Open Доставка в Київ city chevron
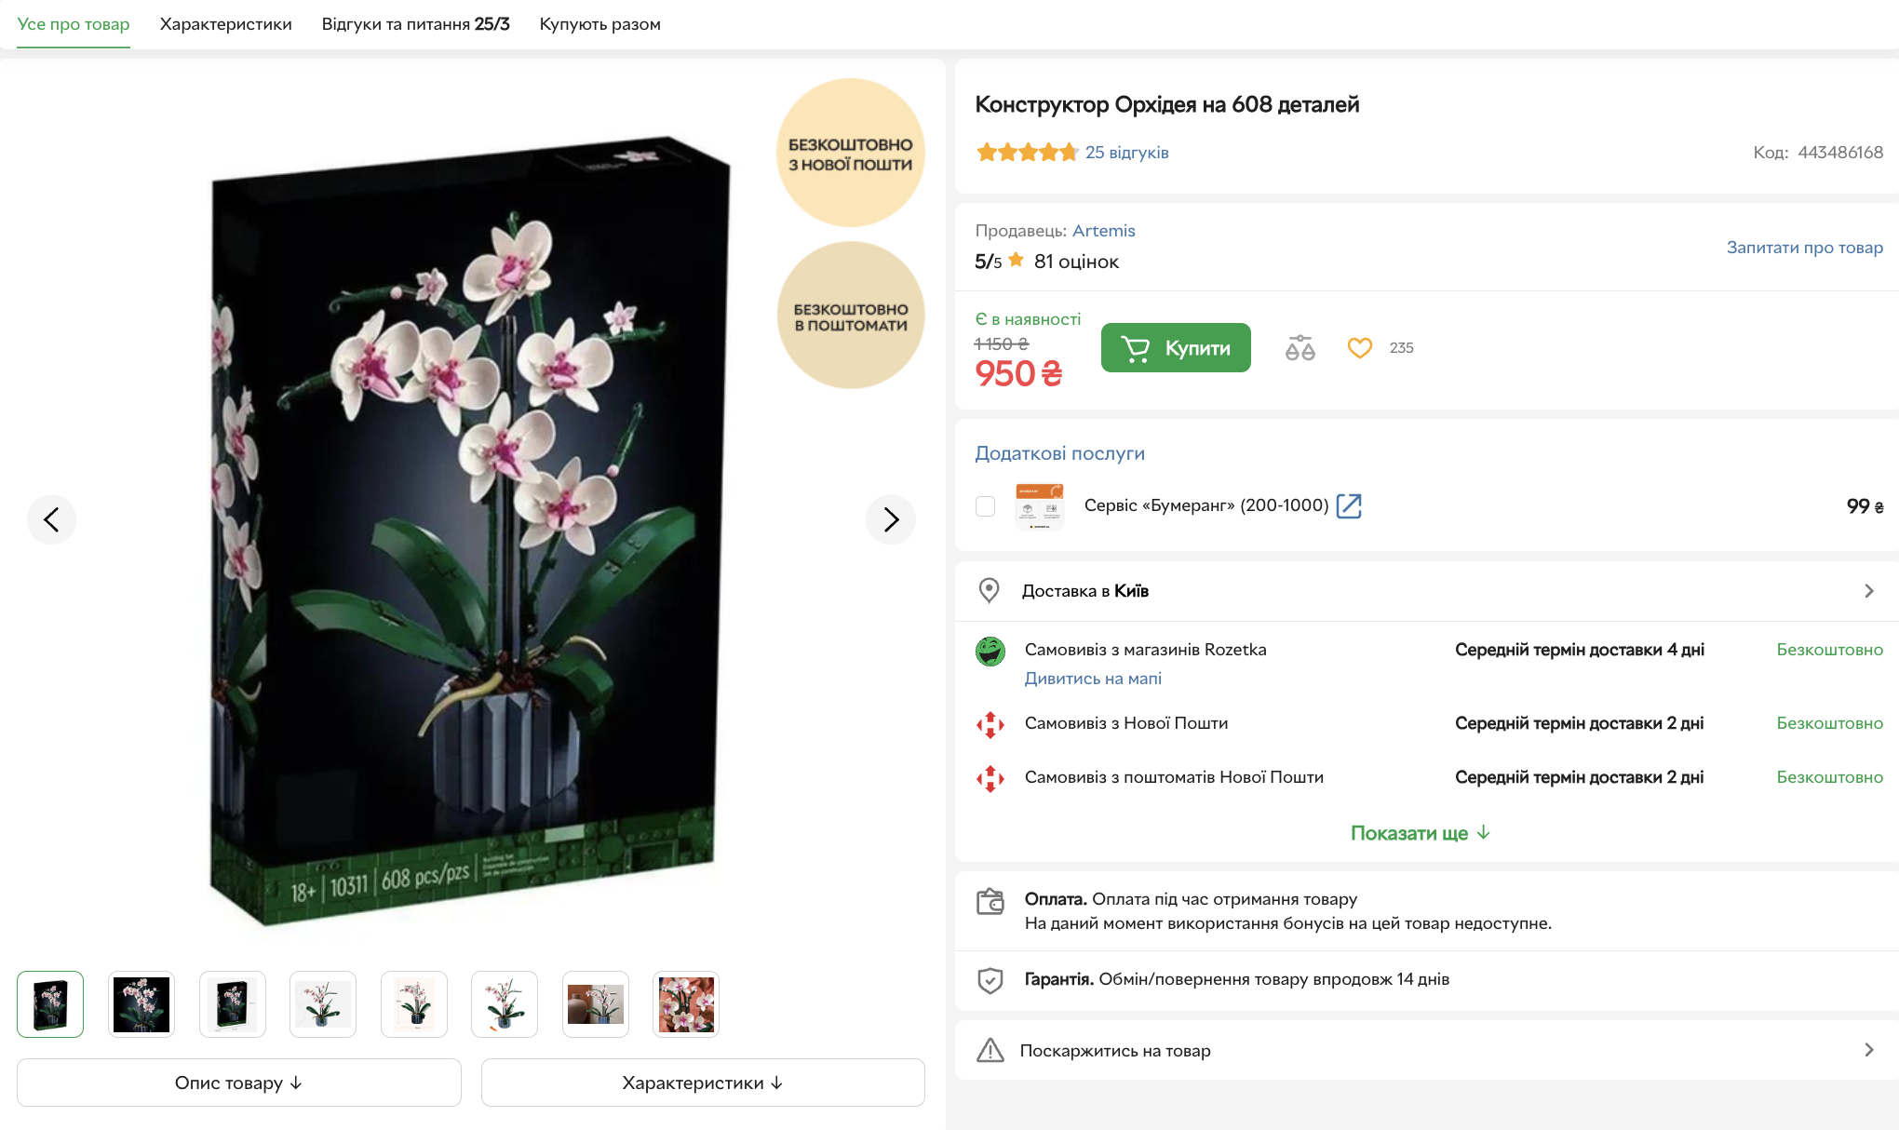 point(1869,591)
